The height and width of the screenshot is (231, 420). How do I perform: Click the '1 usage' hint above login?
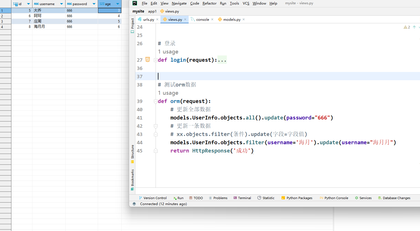pyautogui.click(x=168, y=52)
